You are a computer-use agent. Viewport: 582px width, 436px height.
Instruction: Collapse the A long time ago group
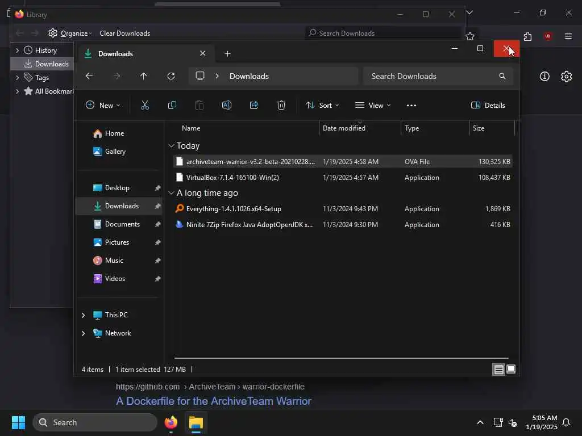171,193
